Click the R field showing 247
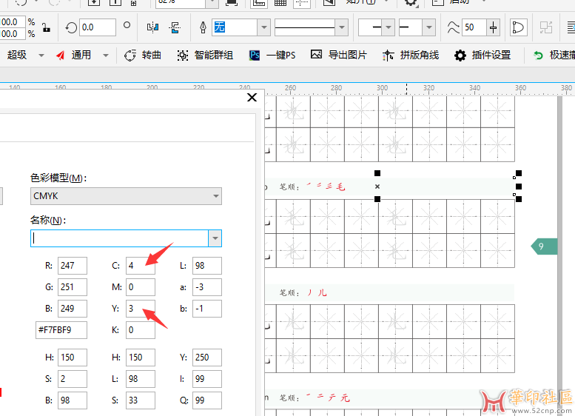Image resolution: width=575 pixels, height=416 pixels. point(73,266)
